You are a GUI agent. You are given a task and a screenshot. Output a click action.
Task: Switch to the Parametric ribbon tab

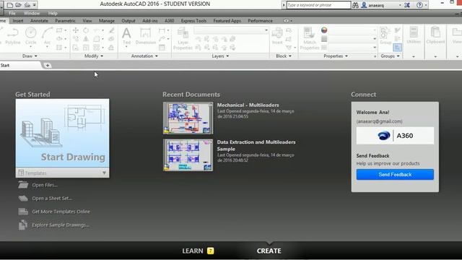point(65,21)
